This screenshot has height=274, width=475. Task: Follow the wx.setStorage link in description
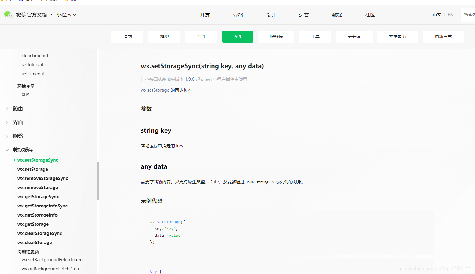pyautogui.click(x=155, y=90)
